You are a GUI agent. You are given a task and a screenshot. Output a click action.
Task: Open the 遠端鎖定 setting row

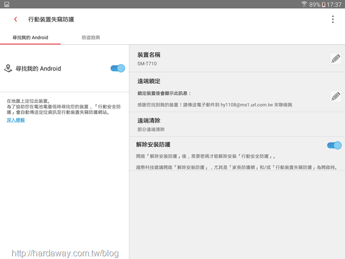pos(237,92)
